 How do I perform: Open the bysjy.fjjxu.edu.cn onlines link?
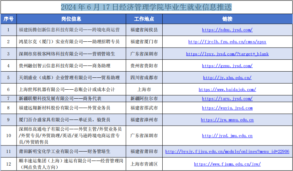[x=227, y=152]
